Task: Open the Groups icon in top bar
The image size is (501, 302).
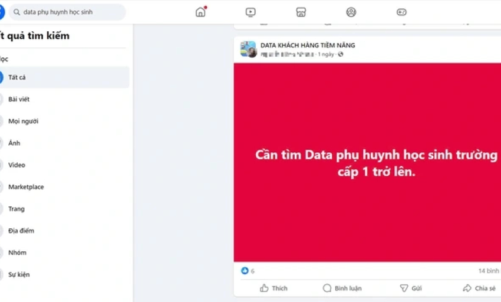Action: (351, 12)
